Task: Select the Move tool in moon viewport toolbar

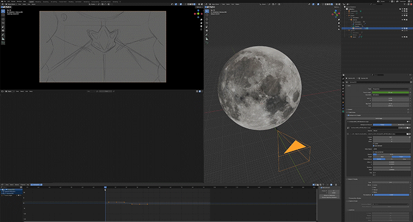Action: (x=207, y=19)
